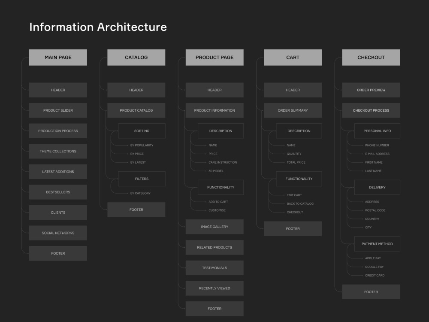
Task: Open the DELIVERY group under Checkout
Action: click(x=377, y=187)
